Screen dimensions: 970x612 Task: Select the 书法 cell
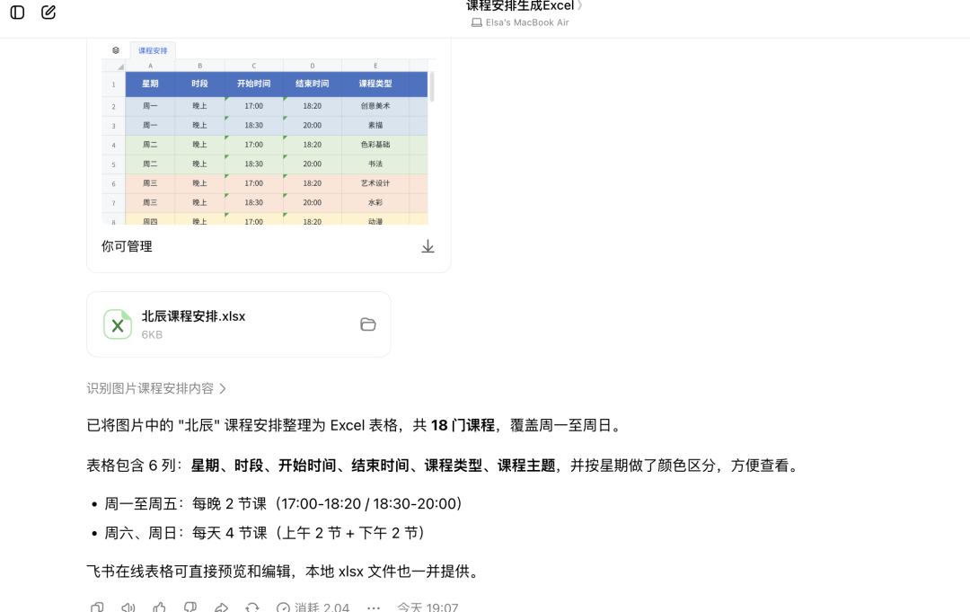(x=375, y=164)
